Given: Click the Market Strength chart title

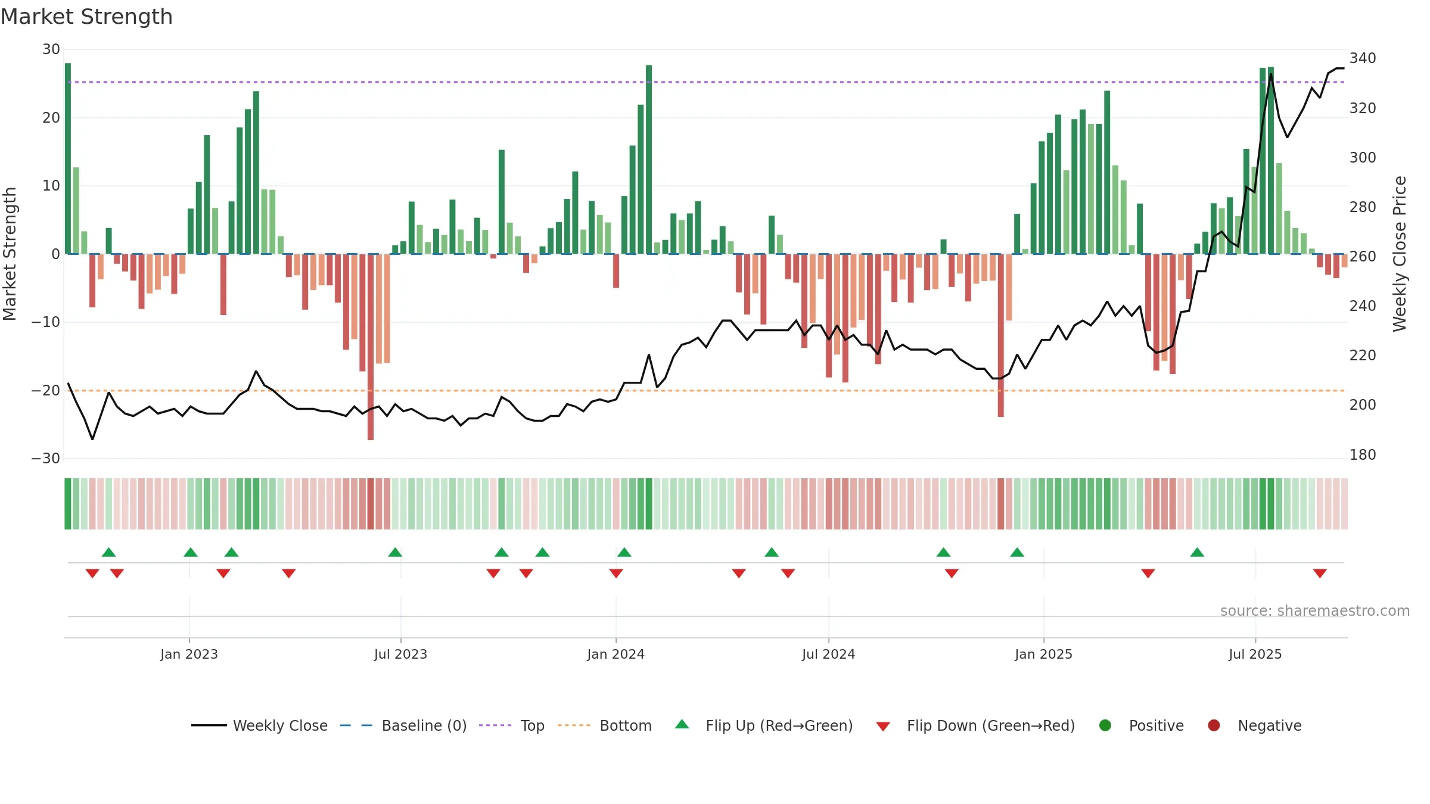Looking at the screenshot, I should point(86,17).
